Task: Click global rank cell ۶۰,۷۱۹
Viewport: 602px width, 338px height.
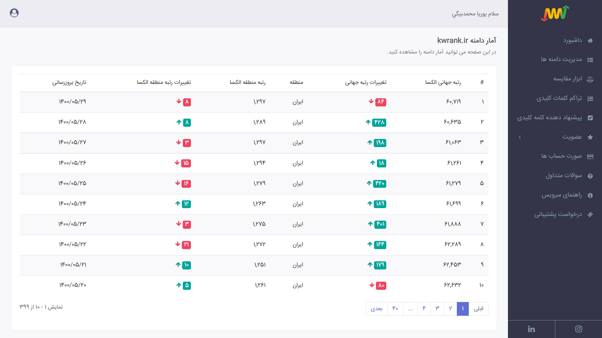Action: [453, 102]
